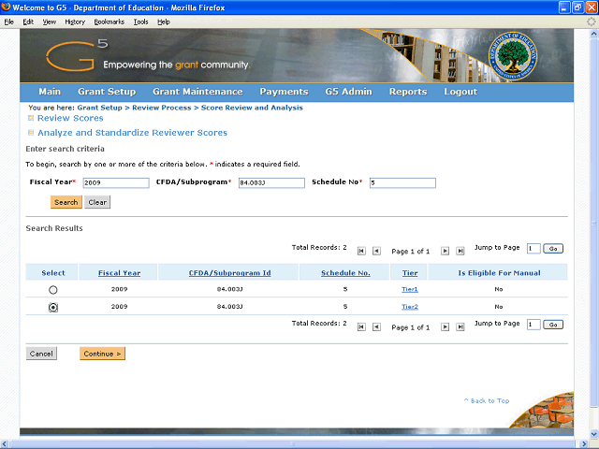Sort by CFDA/Subprogram Id column header
The width and height of the screenshot is (599, 449).
coord(229,273)
